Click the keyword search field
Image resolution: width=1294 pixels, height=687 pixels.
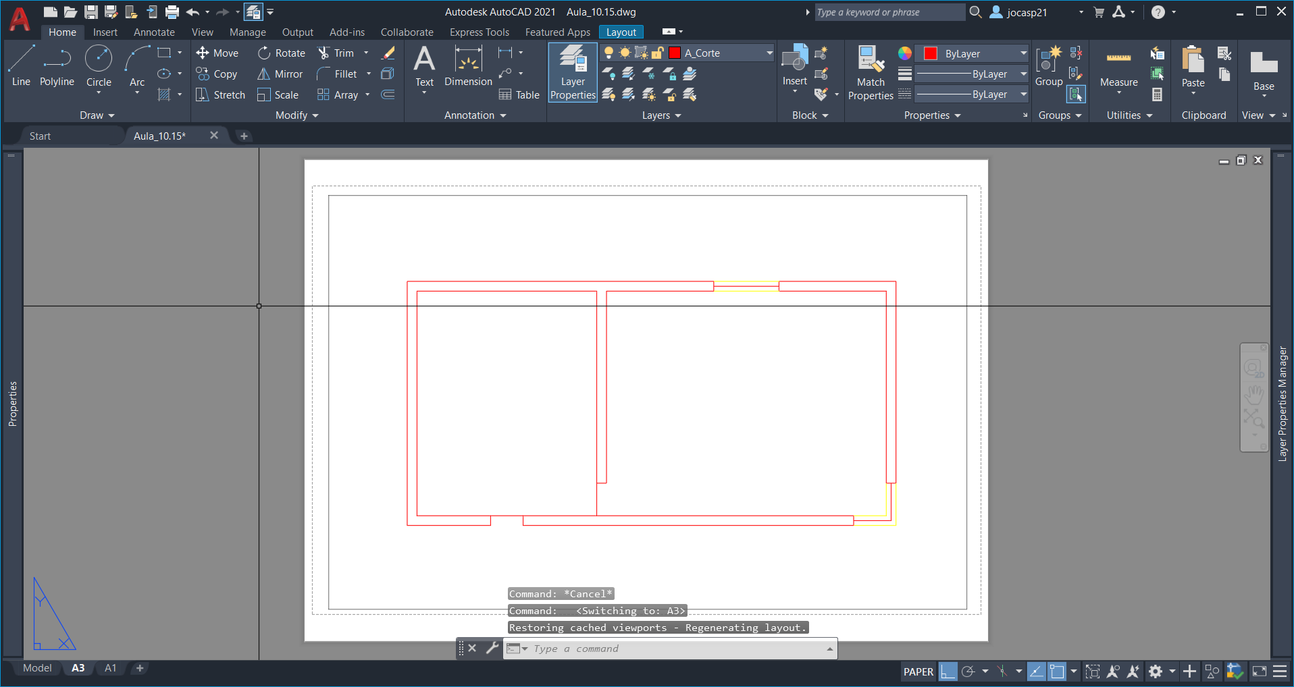[889, 12]
